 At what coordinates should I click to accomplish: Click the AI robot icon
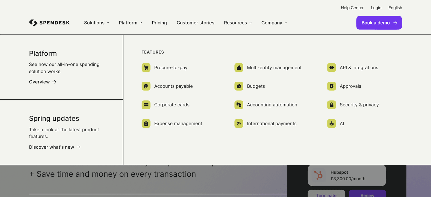point(332,123)
